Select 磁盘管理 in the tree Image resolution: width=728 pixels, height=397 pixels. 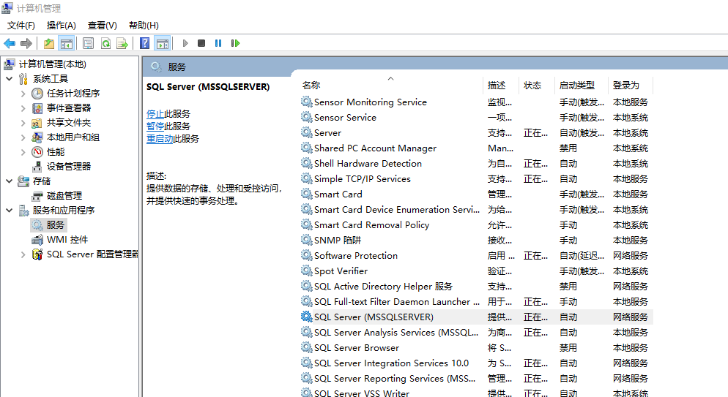64,195
